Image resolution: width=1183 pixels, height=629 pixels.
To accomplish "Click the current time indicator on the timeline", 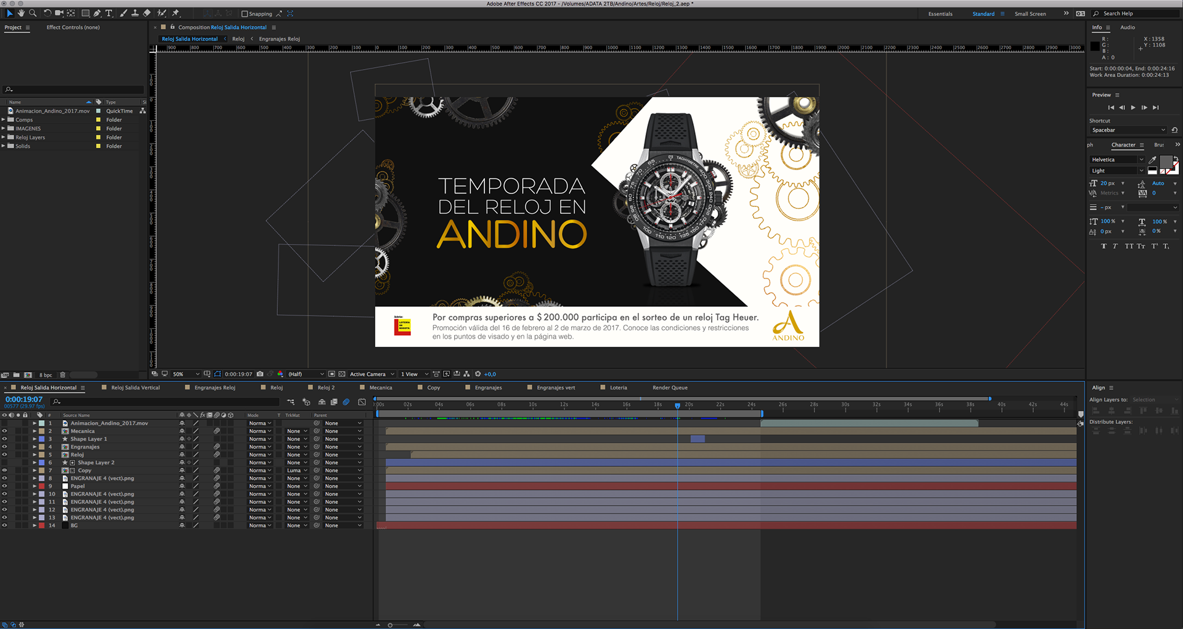I will (677, 405).
